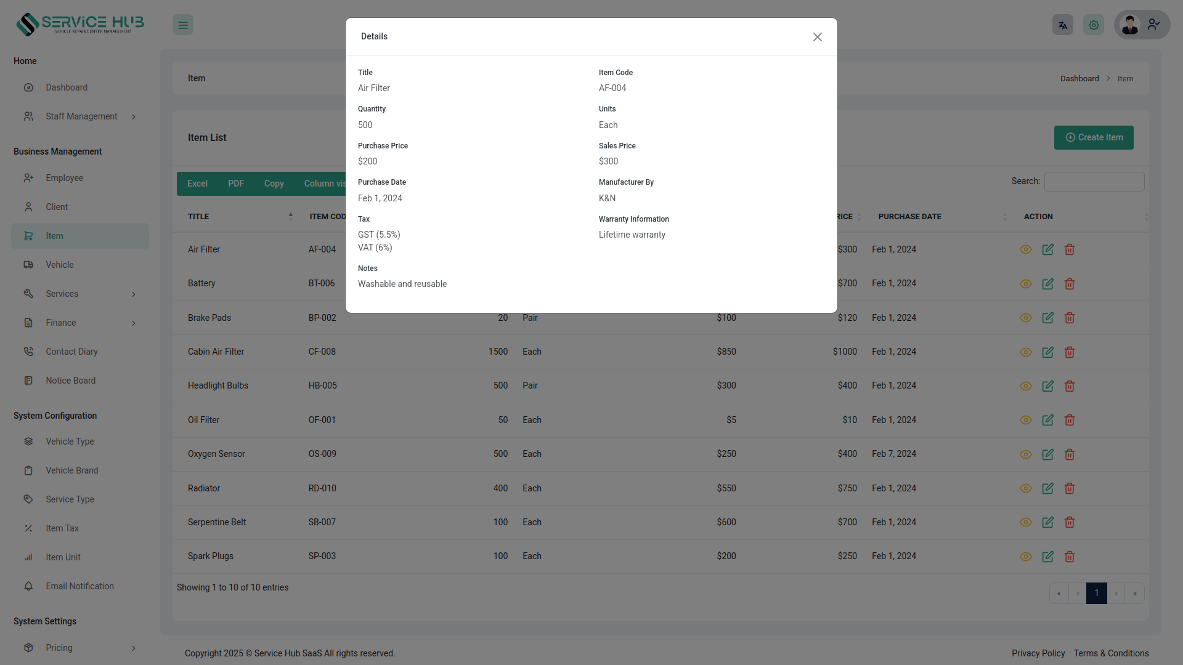Select the Copy export option
The height and width of the screenshot is (665, 1183).
pyautogui.click(x=274, y=183)
